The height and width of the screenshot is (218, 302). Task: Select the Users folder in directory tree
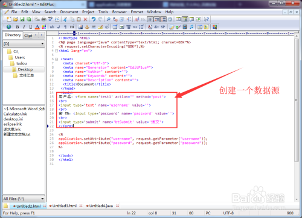(x=20, y=57)
